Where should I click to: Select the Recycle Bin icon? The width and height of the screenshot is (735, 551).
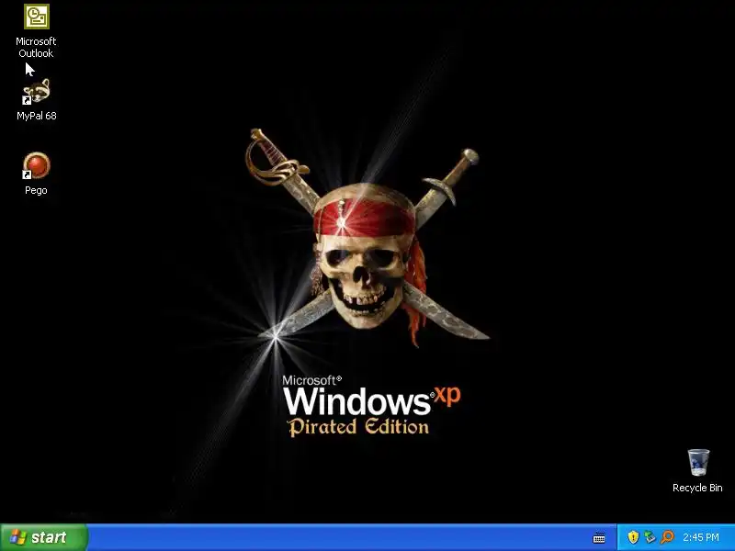tap(698, 463)
